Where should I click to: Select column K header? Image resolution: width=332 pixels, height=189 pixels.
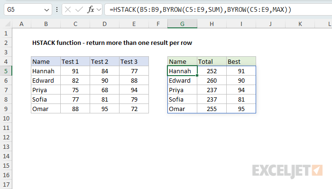(300, 24)
